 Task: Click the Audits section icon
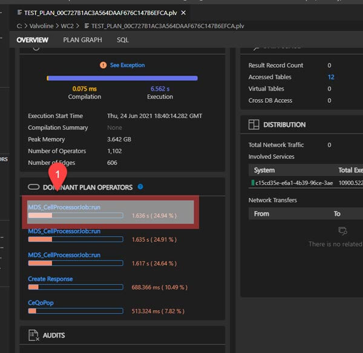click(33, 335)
